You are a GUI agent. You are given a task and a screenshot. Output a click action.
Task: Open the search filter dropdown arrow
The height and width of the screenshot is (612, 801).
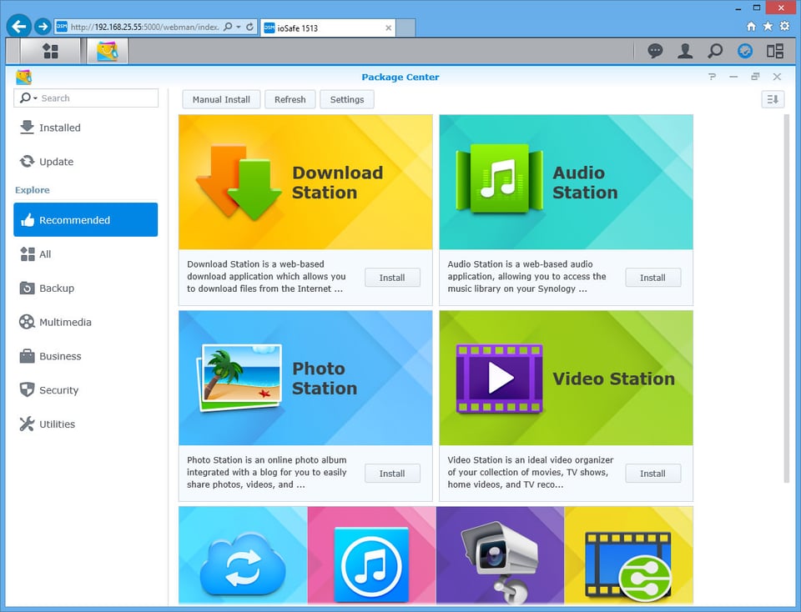[x=35, y=98]
